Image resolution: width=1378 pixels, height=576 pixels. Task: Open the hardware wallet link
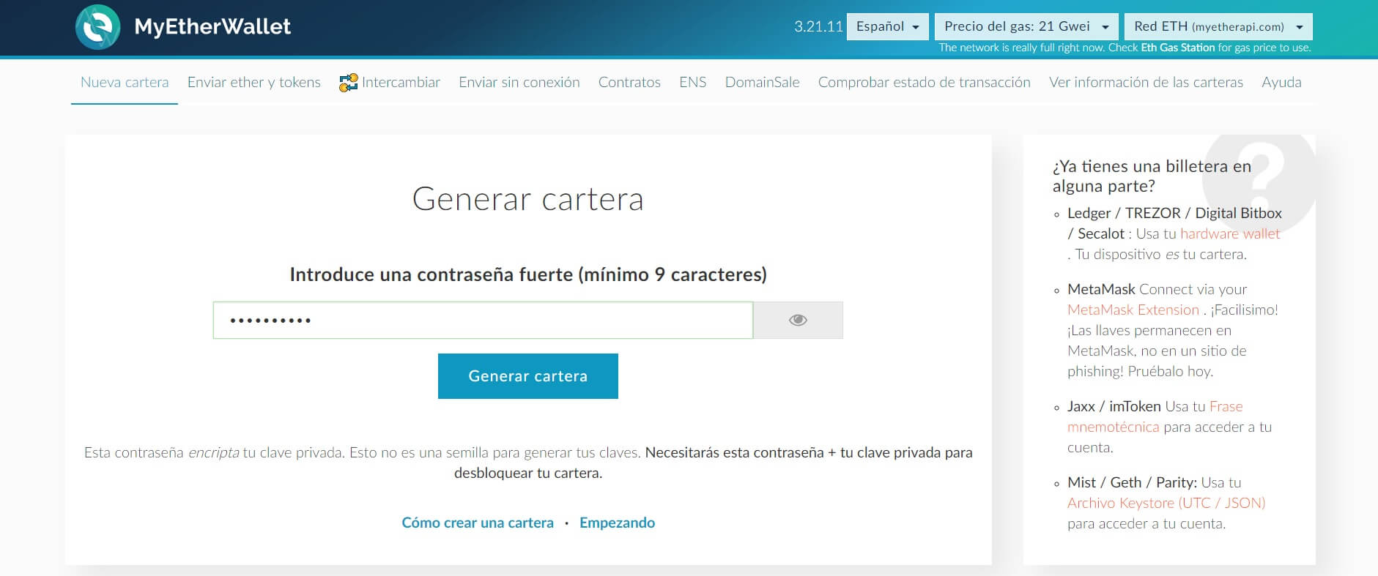[x=1230, y=233]
